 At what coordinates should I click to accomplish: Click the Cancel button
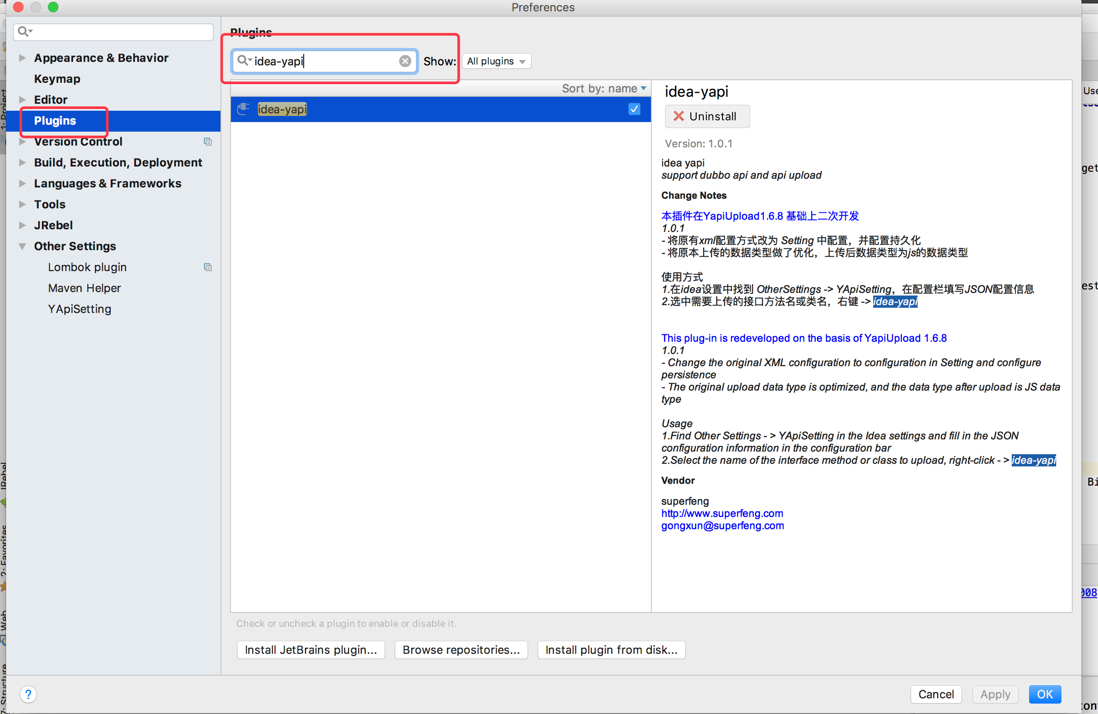pyautogui.click(x=935, y=694)
